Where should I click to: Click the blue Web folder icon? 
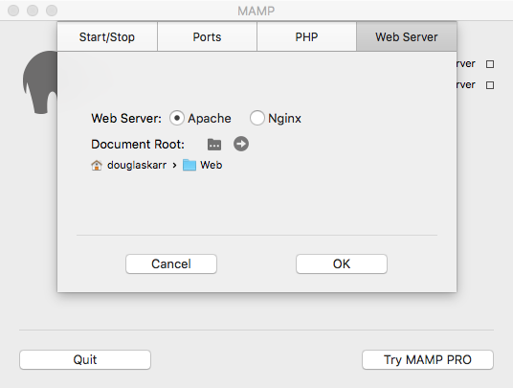click(190, 165)
